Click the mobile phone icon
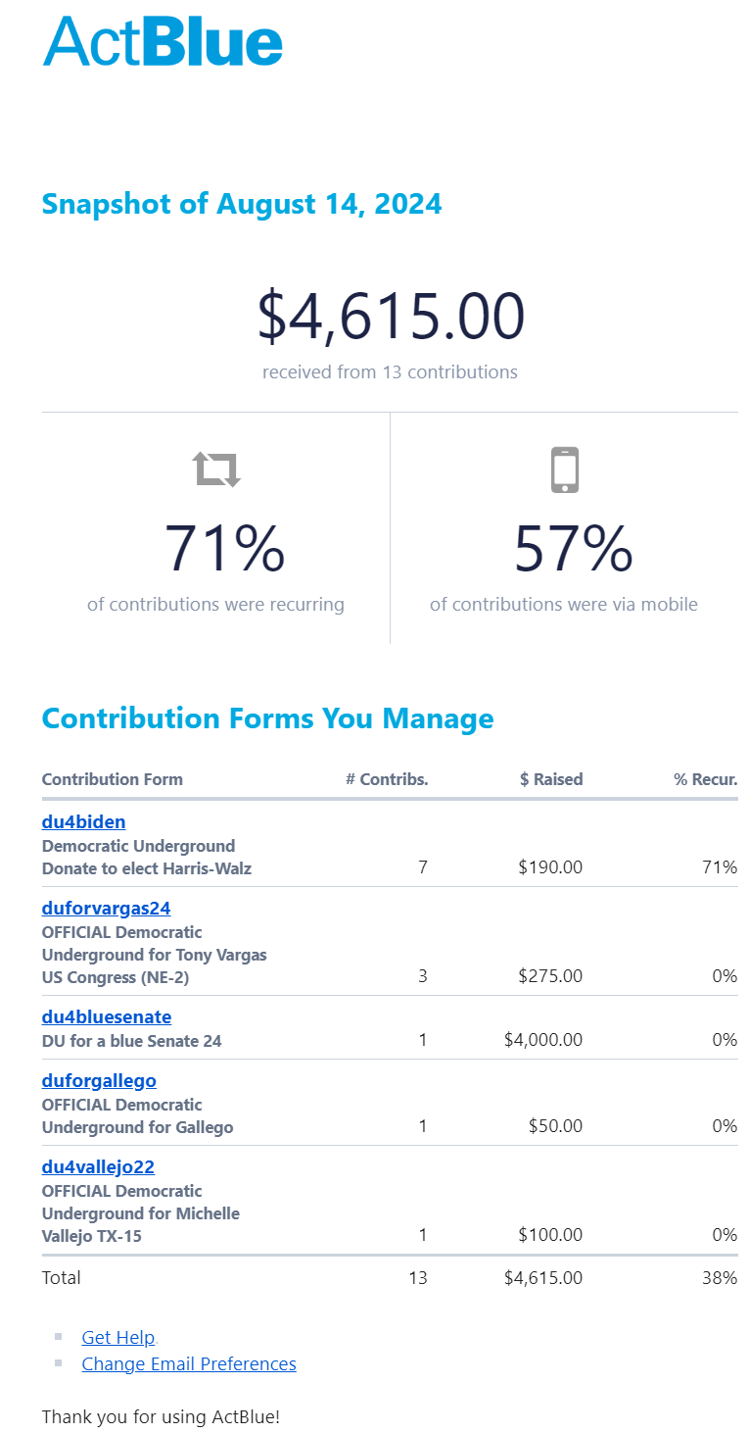Screen dimensions: 749x1433 pyautogui.click(x=565, y=469)
